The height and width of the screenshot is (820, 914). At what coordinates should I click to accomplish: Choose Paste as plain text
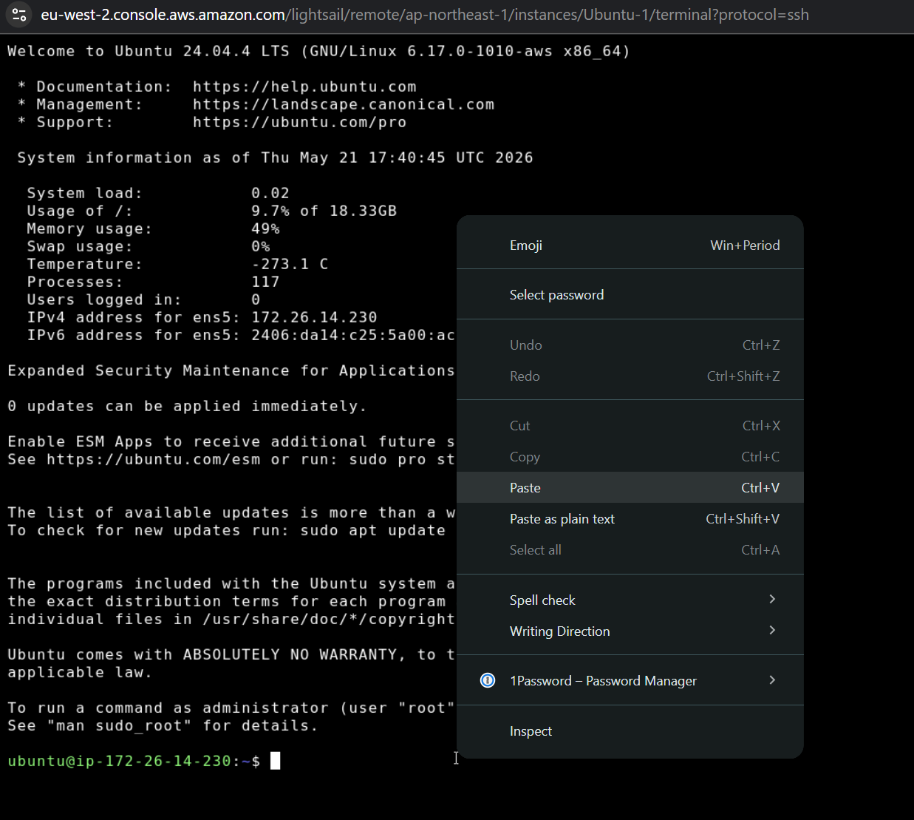pyautogui.click(x=630, y=519)
